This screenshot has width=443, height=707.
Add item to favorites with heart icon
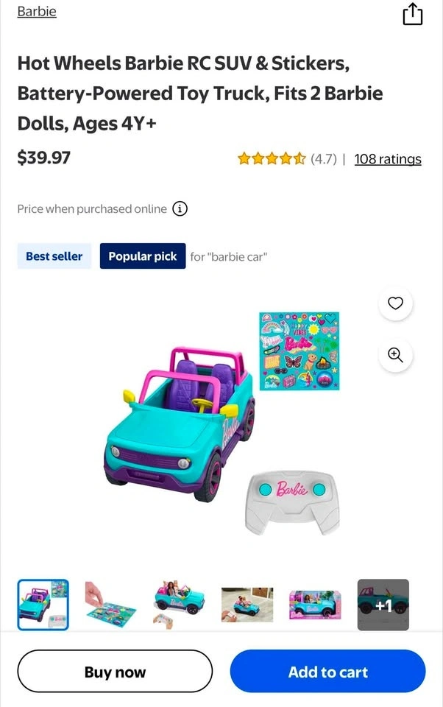(x=395, y=303)
